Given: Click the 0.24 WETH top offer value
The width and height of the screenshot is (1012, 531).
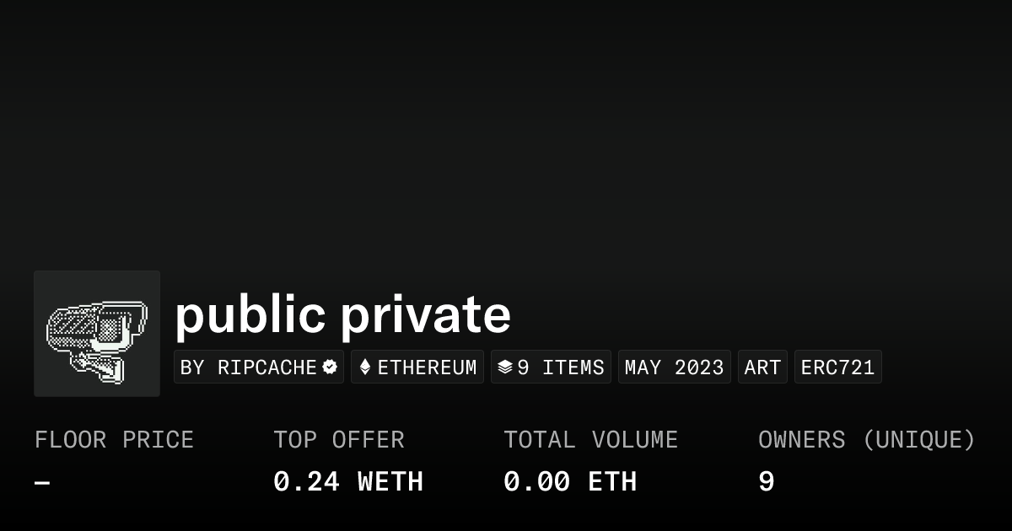Looking at the screenshot, I should tap(348, 480).
